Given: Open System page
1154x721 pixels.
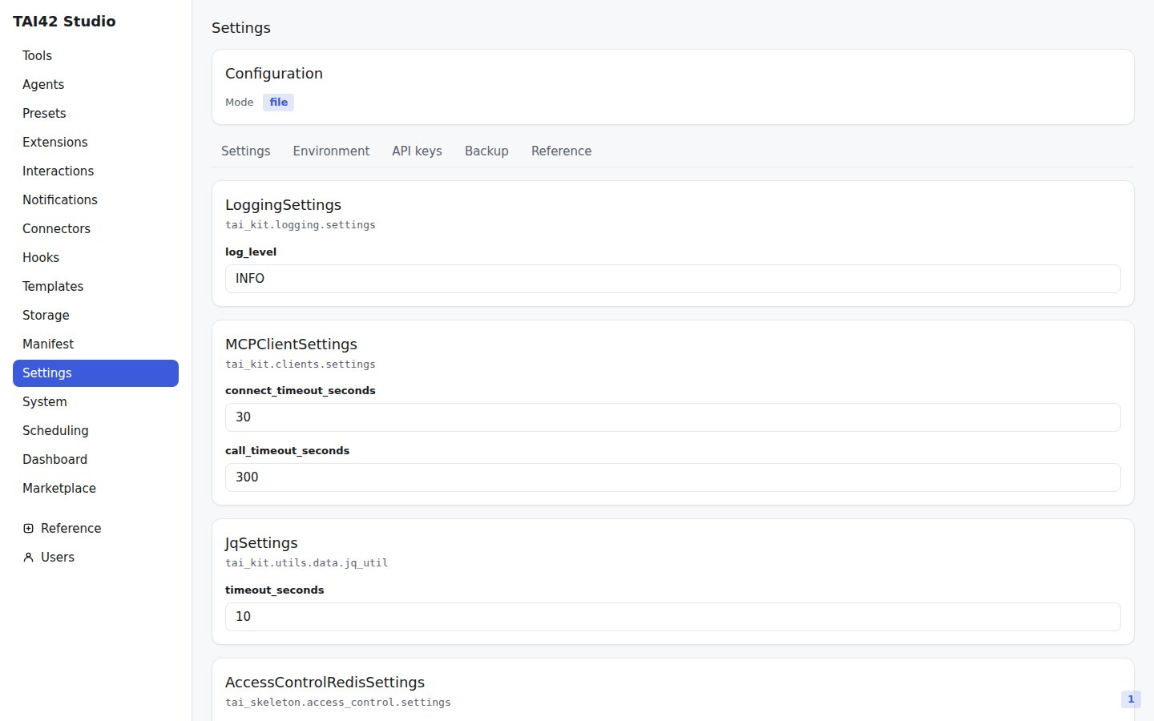Looking at the screenshot, I should pyautogui.click(x=95, y=402).
